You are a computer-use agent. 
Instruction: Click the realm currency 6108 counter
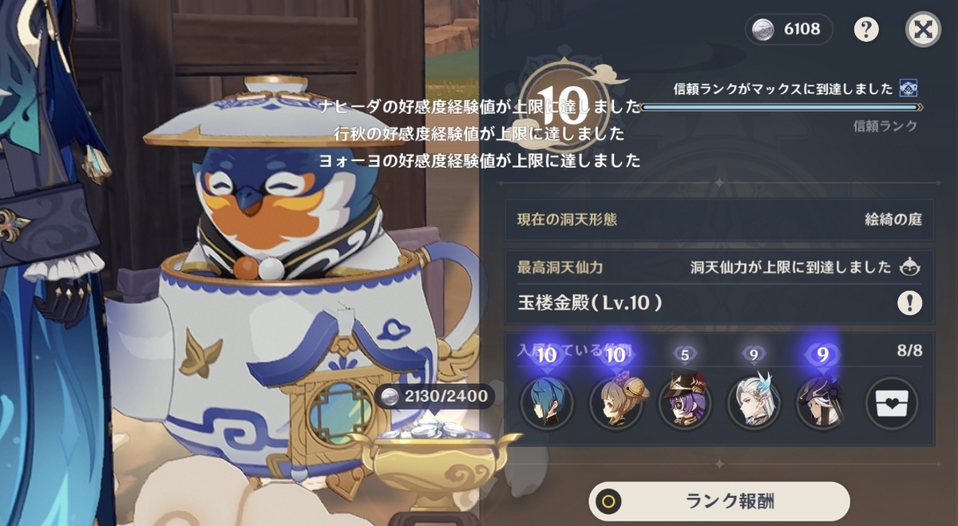click(x=789, y=30)
